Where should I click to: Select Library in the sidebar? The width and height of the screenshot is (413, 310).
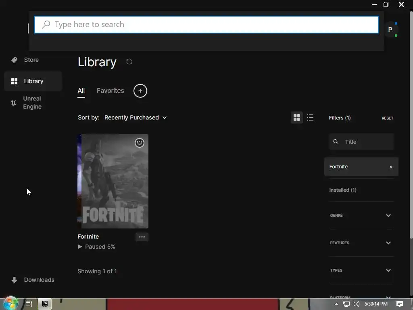pyautogui.click(x=33, y=81)
